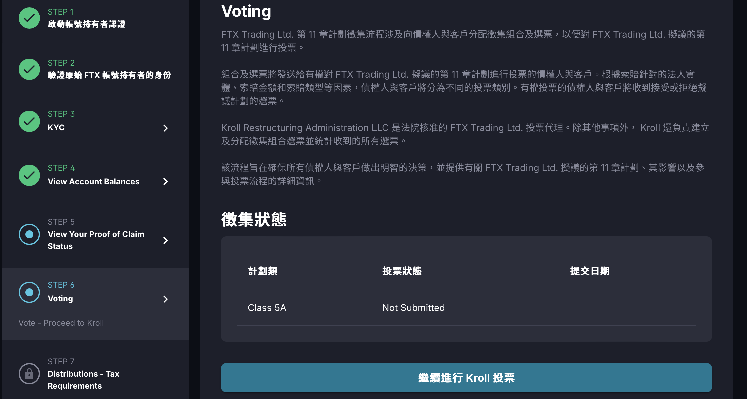
Task: Click the Step 4 completed checkmark icon
Action: tap(29, 175)
